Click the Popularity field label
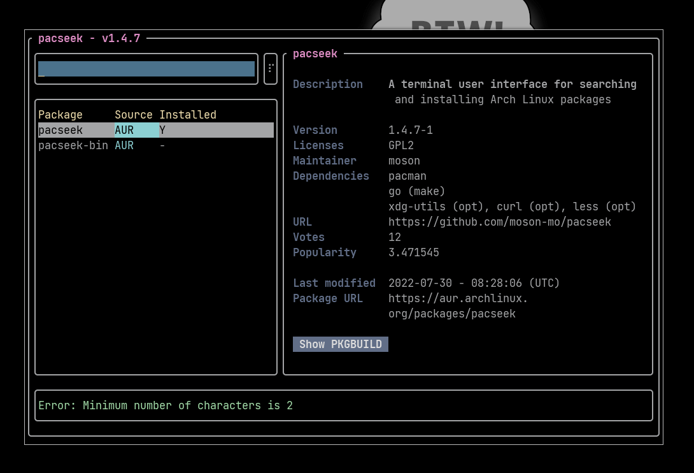694x473 pixels. [325, 252]
